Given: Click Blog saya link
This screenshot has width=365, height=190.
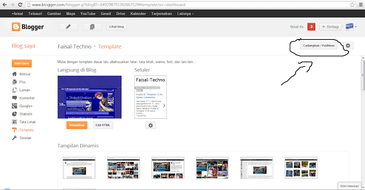Looking at the screenshot, I should tap(24, 46).
